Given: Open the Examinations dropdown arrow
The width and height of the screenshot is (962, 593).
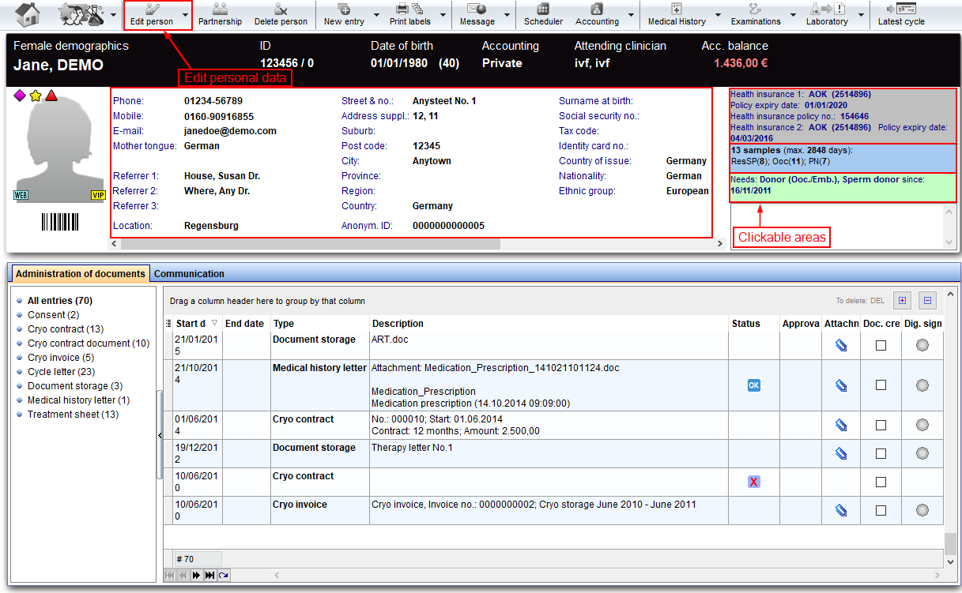Looking at the screenshot, I should pos(793,15).
